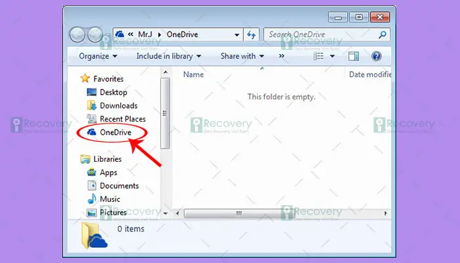The height and width of the screenshot is (263, 460).
Task: Sort by the Name column header
Action: [193, 74]
